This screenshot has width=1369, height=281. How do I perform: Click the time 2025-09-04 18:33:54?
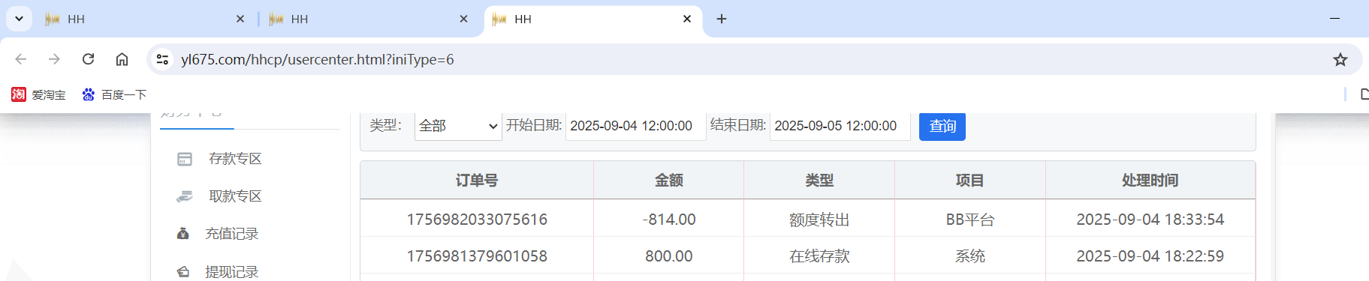tap(1150, 220)
